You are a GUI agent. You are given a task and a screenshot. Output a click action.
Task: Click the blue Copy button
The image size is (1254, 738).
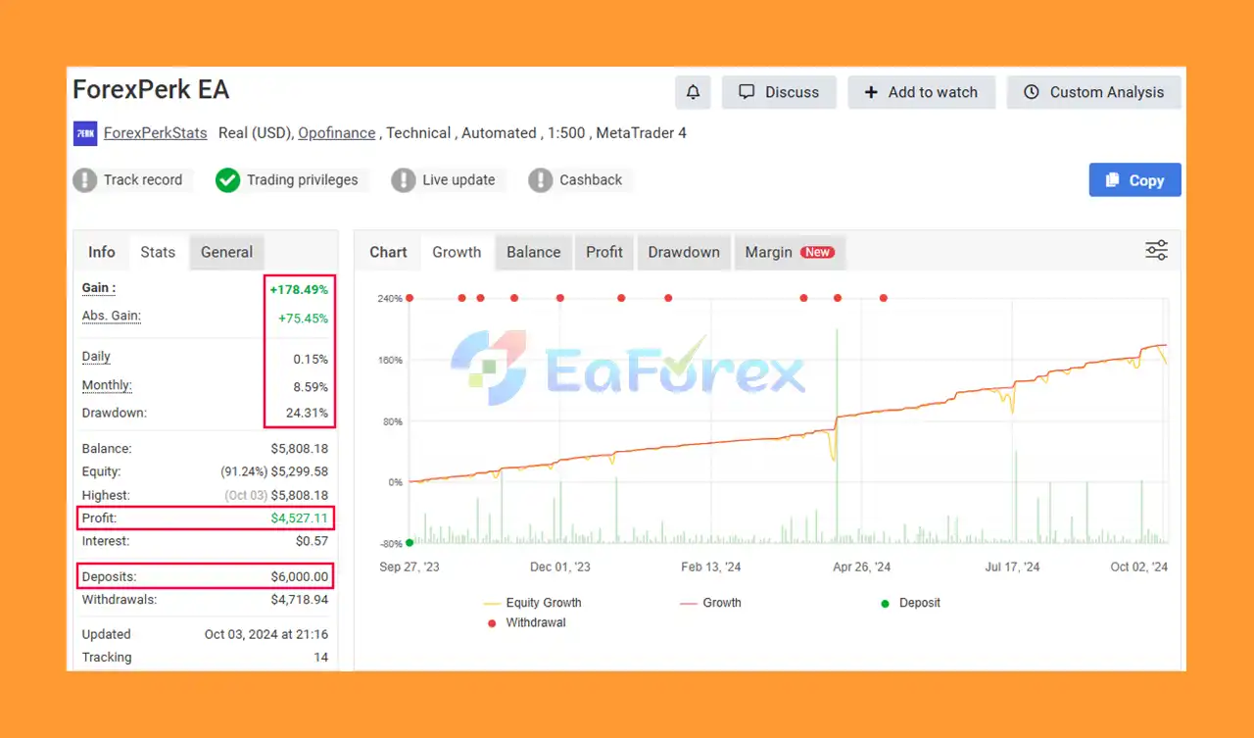tap(1134, 180)
